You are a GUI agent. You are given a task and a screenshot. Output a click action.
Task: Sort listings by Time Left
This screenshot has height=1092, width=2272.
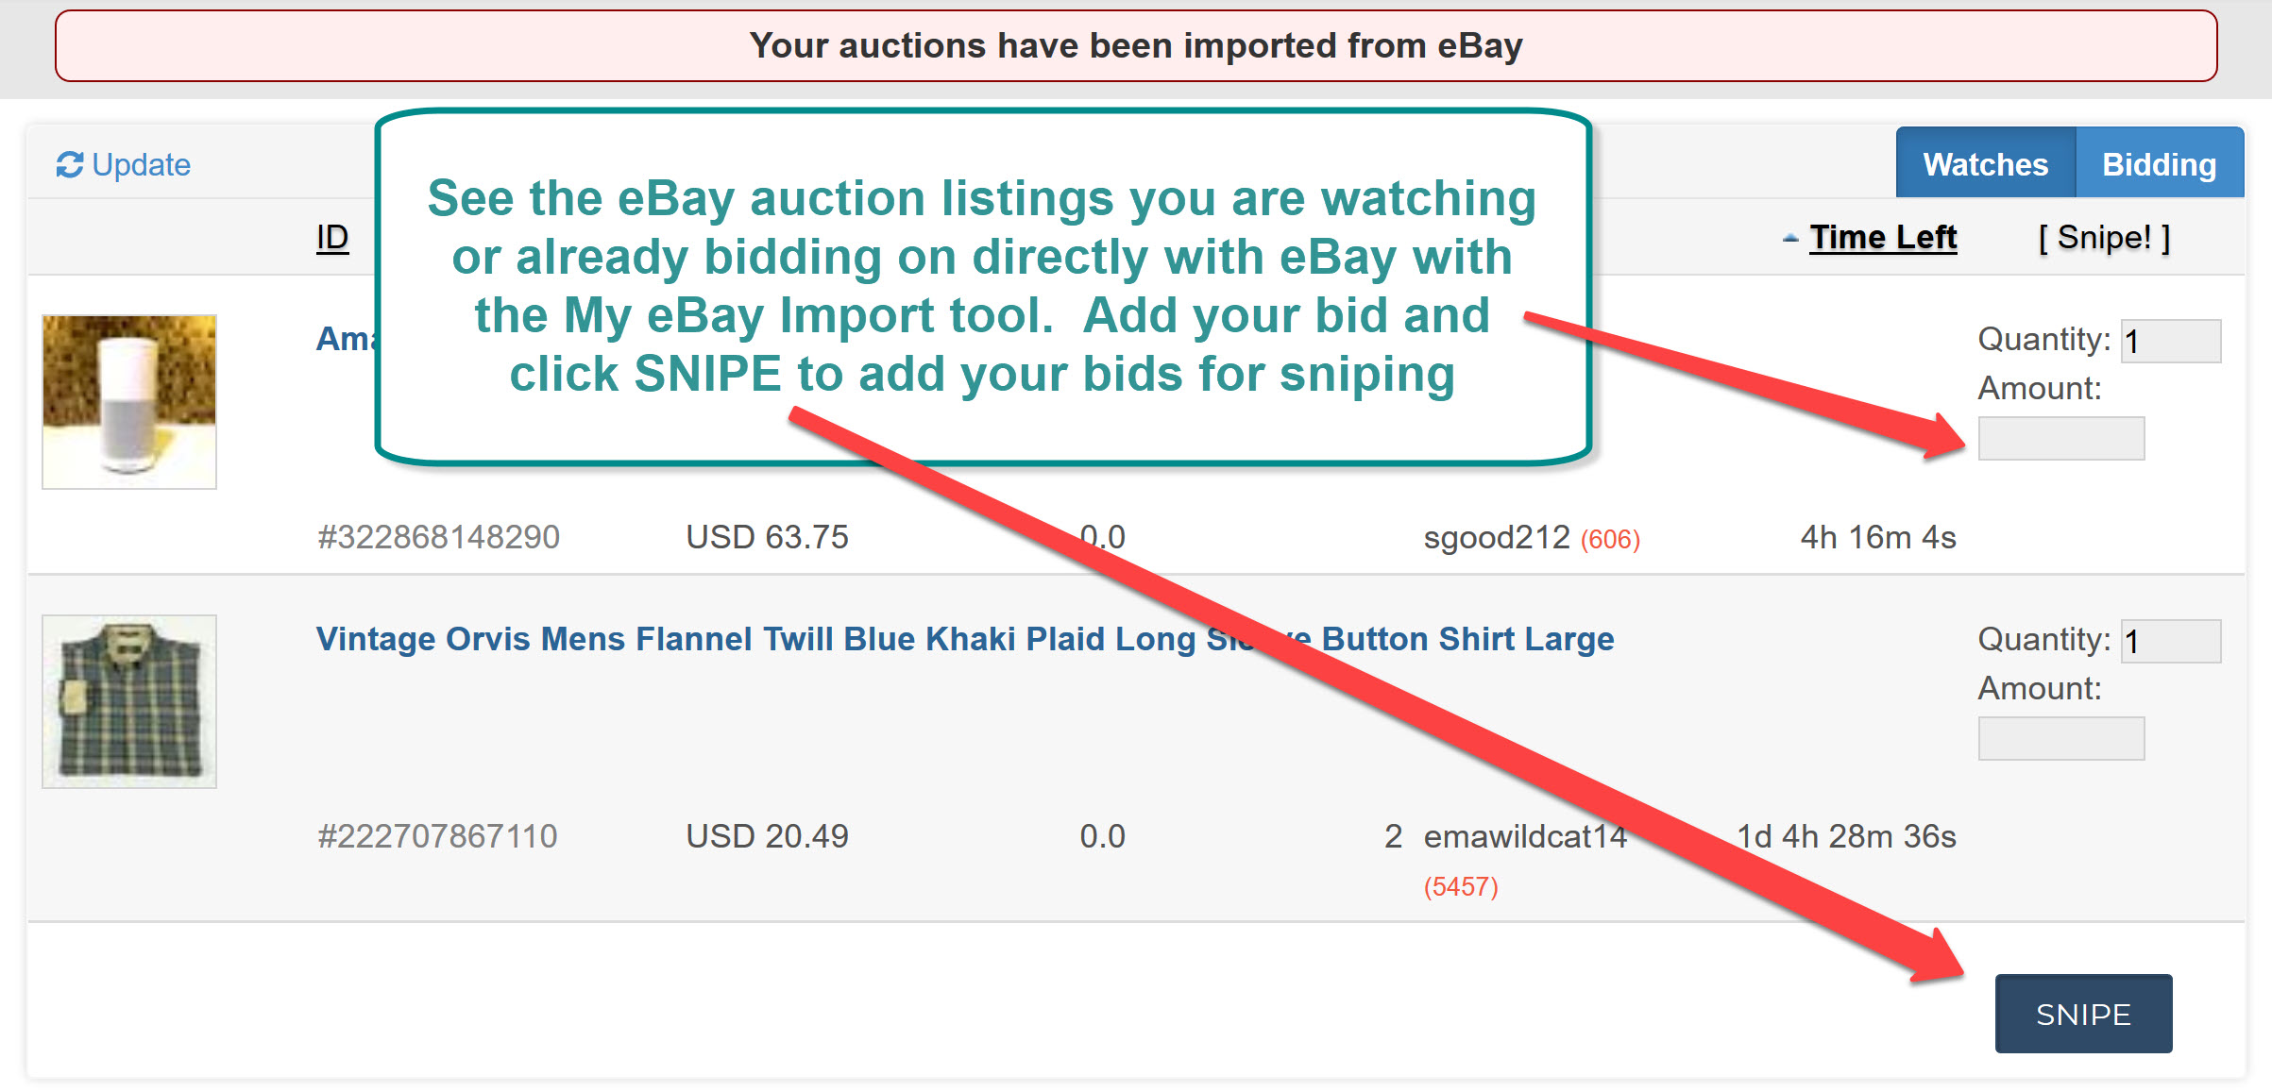1883,238
